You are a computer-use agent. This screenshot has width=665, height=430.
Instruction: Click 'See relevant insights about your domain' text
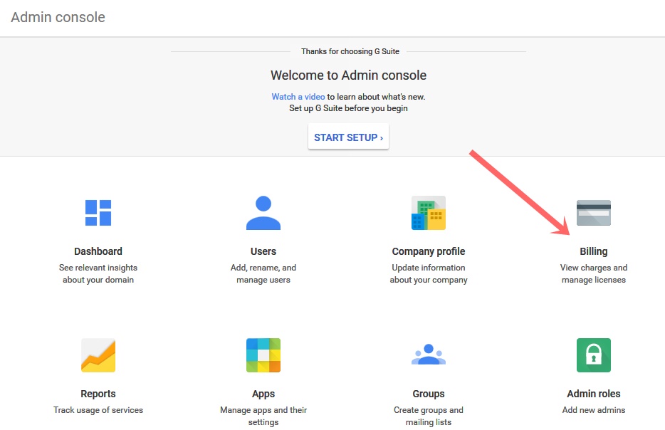pyautogui.click(x=98, y=273)
